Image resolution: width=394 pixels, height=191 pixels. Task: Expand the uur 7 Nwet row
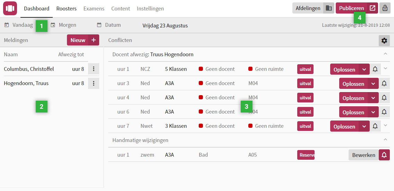pyautogui.click(x=385, y=125)
